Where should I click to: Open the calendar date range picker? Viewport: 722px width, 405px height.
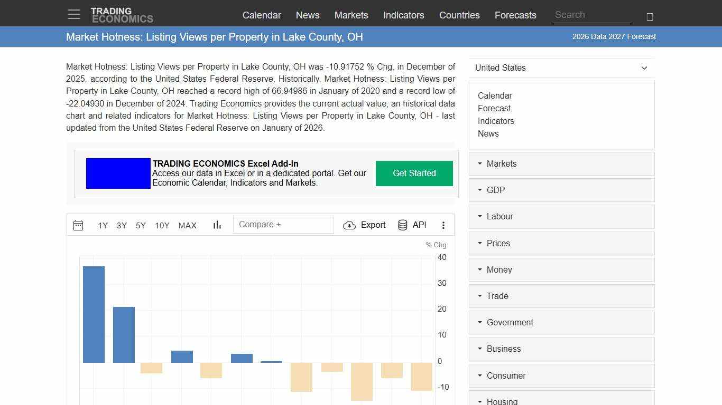(x=78, y=225)
